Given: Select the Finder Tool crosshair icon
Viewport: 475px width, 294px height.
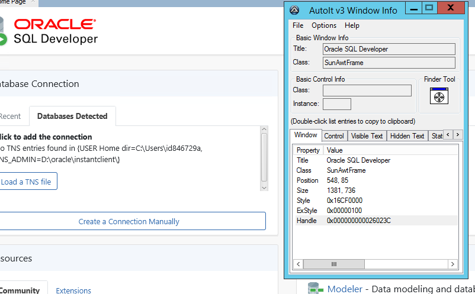Looking at the screenshot, I should (439, 96).
